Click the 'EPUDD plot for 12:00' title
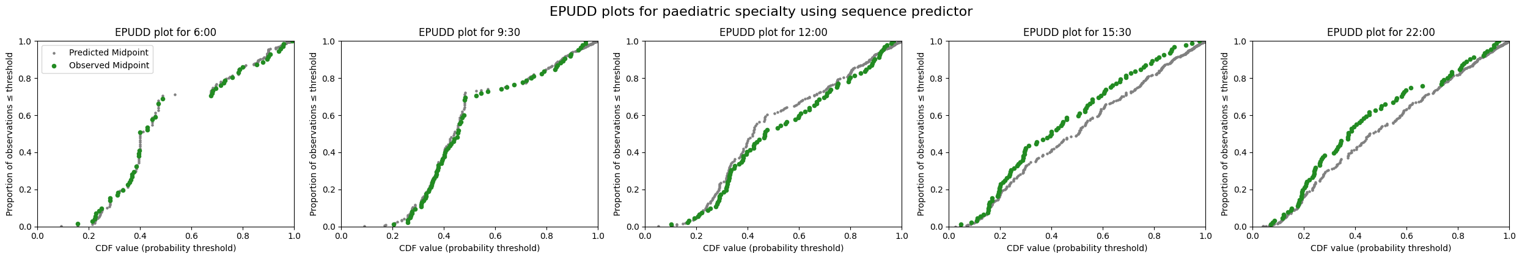Image resolution: width=1522 pixels, height=259 pixels. (x=773, y=33)
